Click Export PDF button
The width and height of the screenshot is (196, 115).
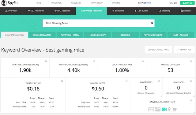point(184,50)
